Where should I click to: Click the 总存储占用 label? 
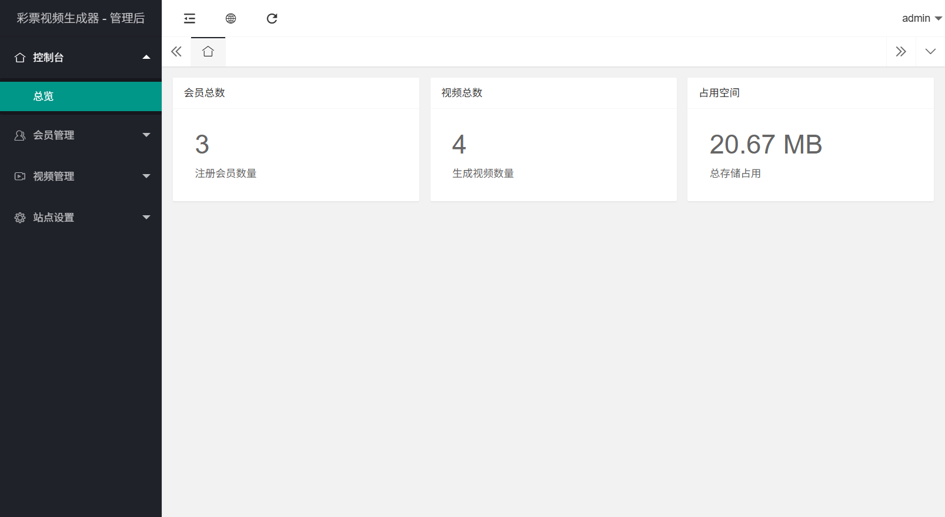pos(736,174)
